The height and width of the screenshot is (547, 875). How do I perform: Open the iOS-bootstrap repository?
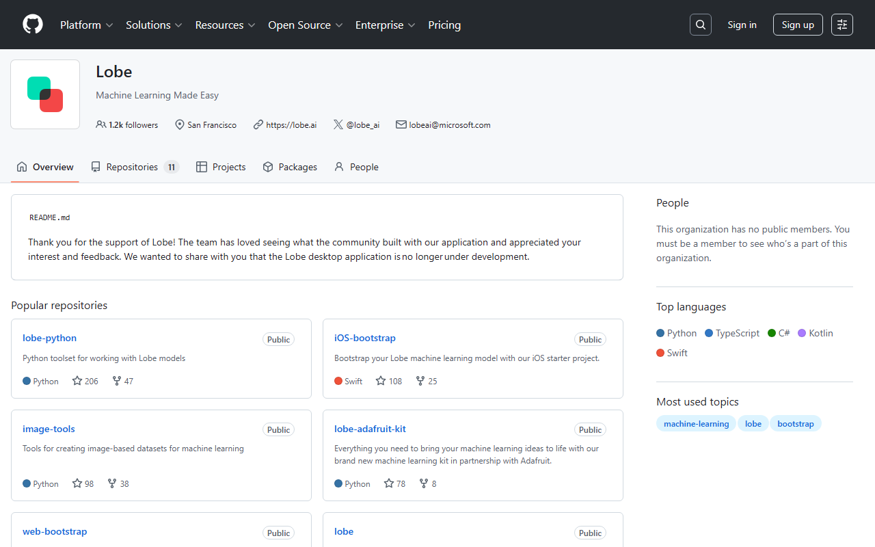[365, 338]
